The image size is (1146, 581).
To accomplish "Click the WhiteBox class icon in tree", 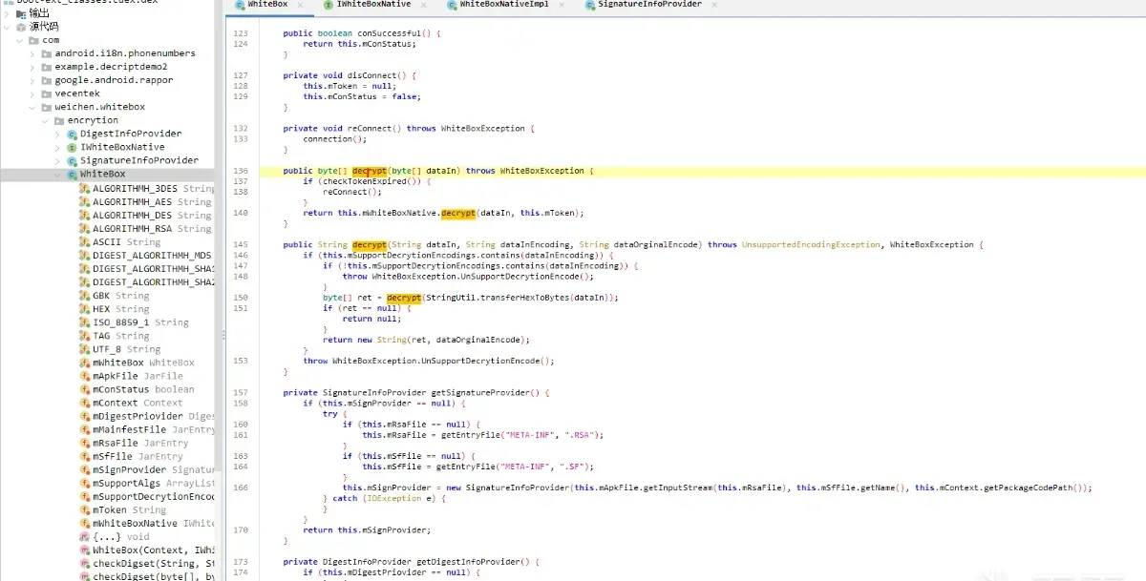I will tap(72, 175).
